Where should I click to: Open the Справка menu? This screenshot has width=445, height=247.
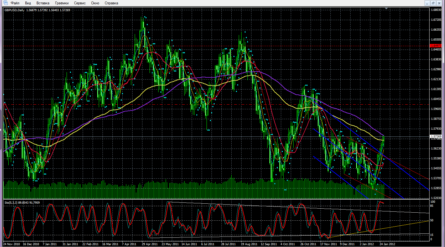click(x=111, y=3)
